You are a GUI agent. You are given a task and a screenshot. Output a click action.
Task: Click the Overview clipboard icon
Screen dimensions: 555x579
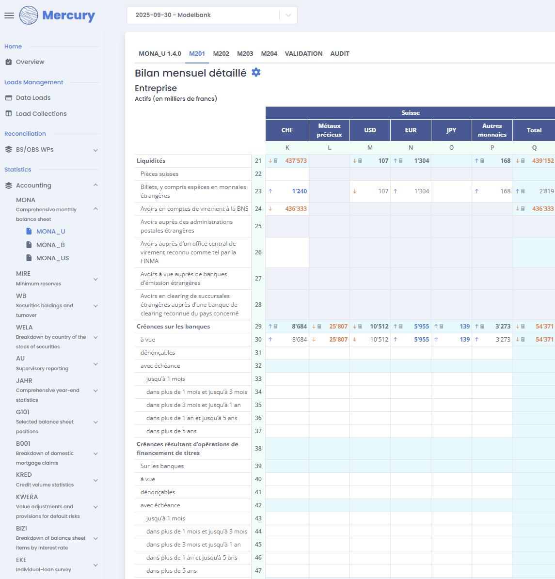click(x=9, y=62)
